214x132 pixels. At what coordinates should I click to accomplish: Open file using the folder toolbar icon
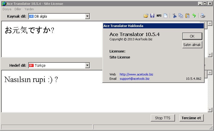(x=146, y=16)
